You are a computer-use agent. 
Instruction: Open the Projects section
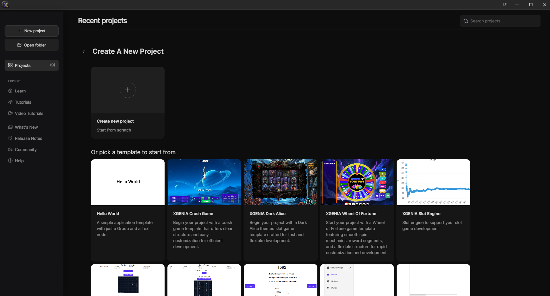32,65
